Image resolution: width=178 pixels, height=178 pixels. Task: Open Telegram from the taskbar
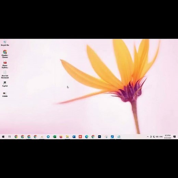pyautogui.click(x=48, y=137)
